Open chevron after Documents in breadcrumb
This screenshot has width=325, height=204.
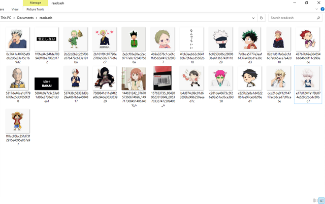coord(37,18)
